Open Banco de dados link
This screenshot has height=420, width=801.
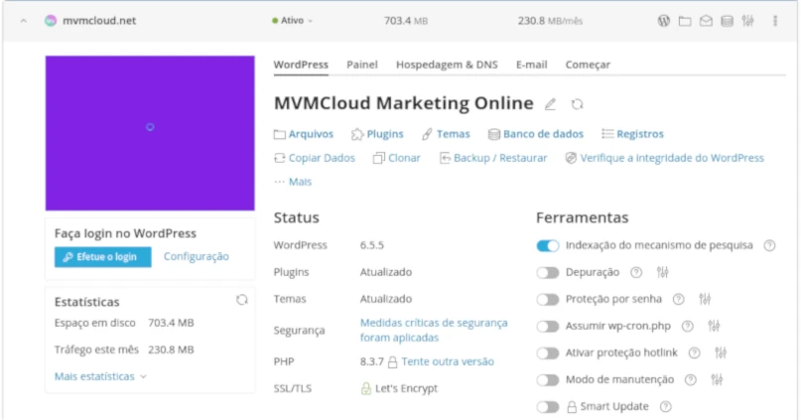536,134
